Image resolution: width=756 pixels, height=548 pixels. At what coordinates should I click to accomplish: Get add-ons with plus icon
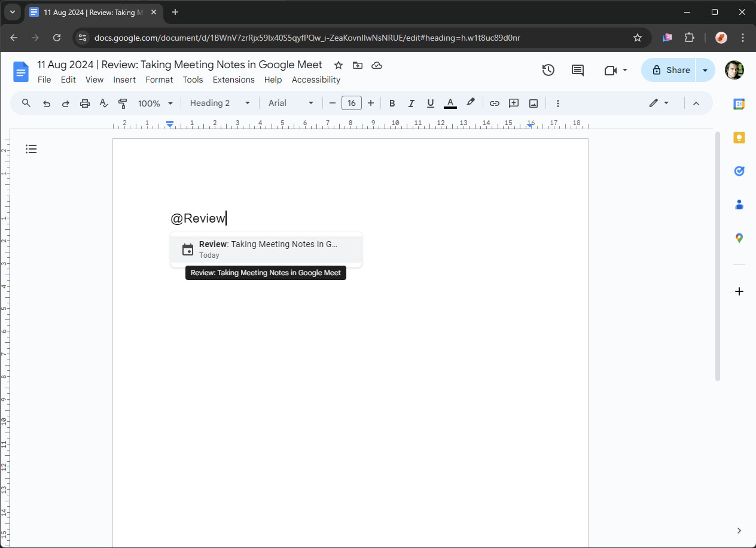(x=739, y=291)
